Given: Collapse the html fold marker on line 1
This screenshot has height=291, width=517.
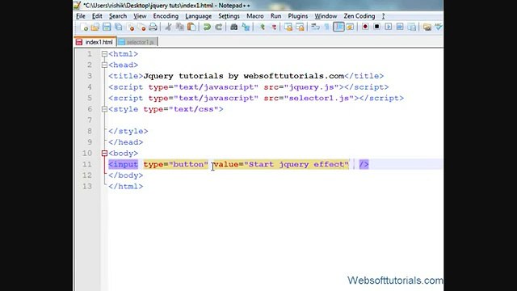Looking at the screenshot, I should pos(104,54).
